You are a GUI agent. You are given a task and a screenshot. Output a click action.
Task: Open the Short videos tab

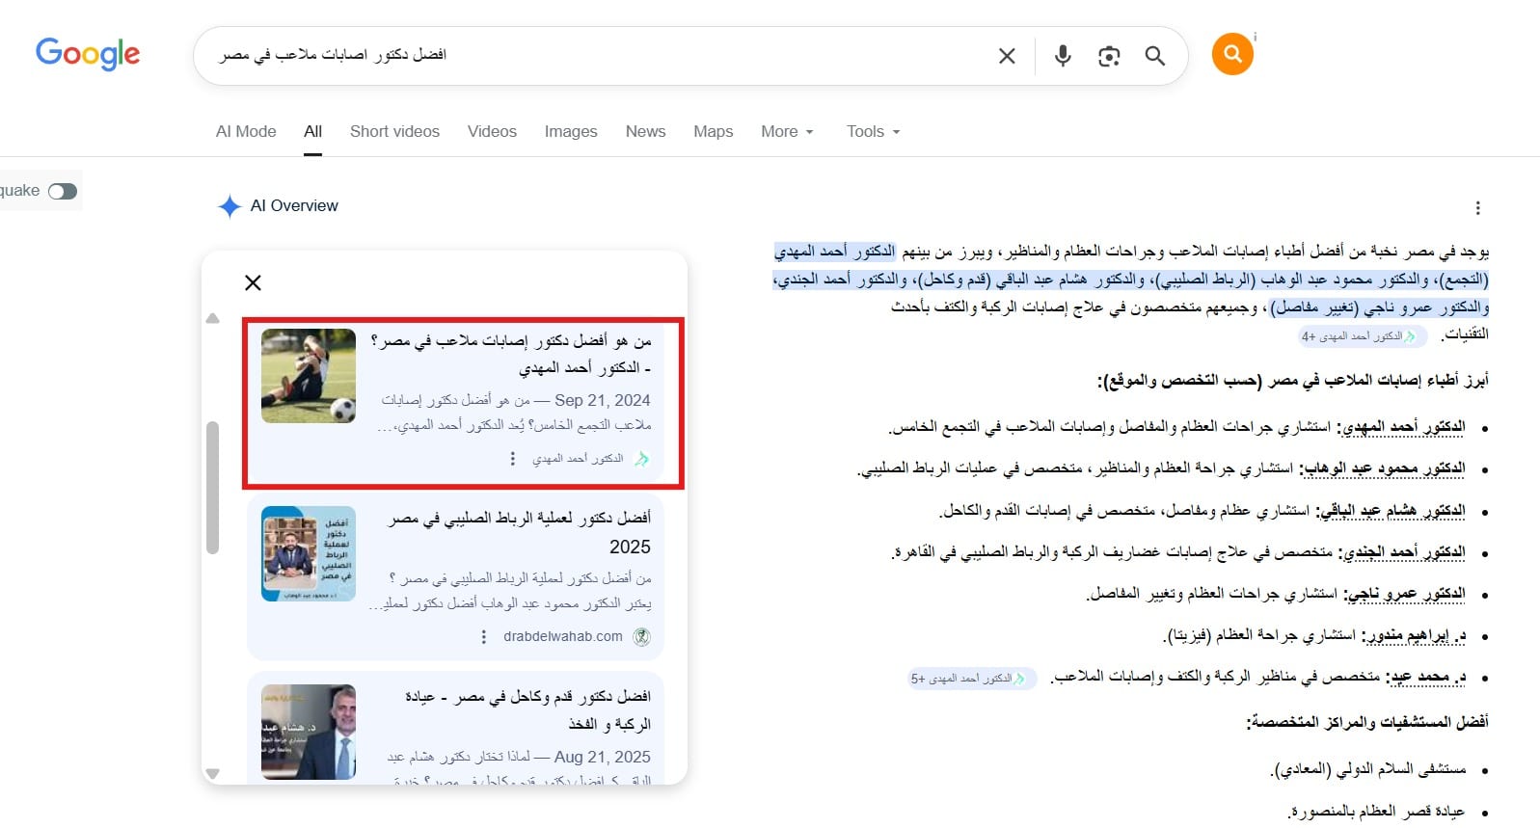click(x=394, y=131)
